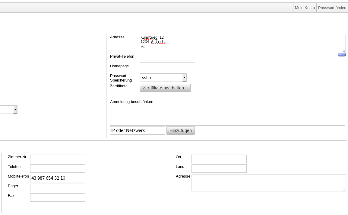Click the lower Adresse text area
This screenshot has width=348, height=215.
pyautogui.click(x=268, y=183)
